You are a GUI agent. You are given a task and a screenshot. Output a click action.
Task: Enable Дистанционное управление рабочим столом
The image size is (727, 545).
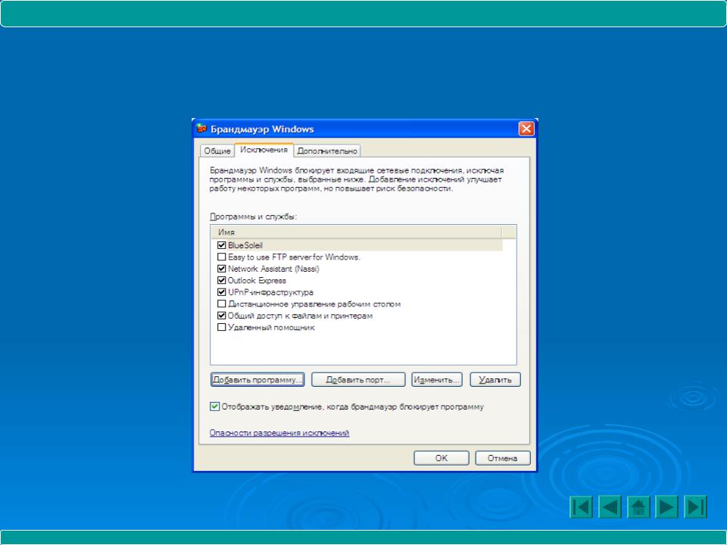coord(222,304)
